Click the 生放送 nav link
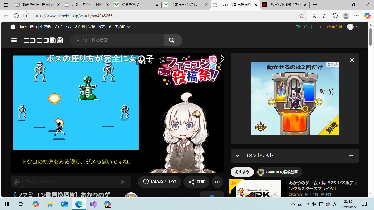 coord(45,27)
